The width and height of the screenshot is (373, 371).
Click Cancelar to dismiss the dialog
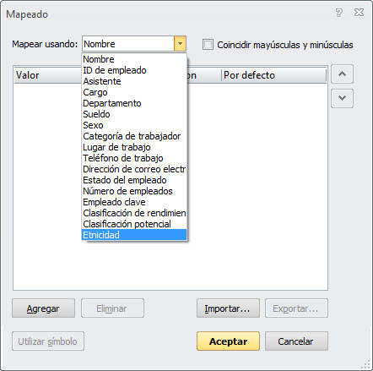click(x=296, y=341)
